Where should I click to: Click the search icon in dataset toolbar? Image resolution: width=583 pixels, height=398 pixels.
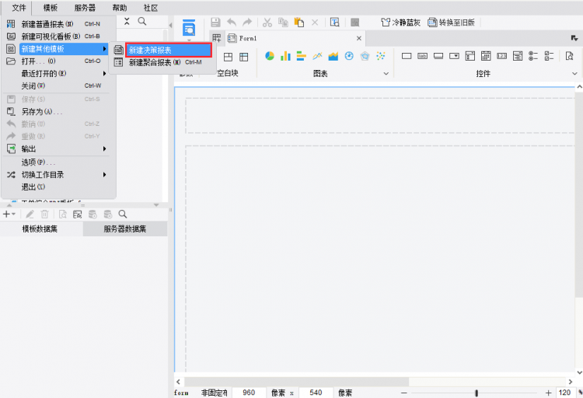coord(123,214)
